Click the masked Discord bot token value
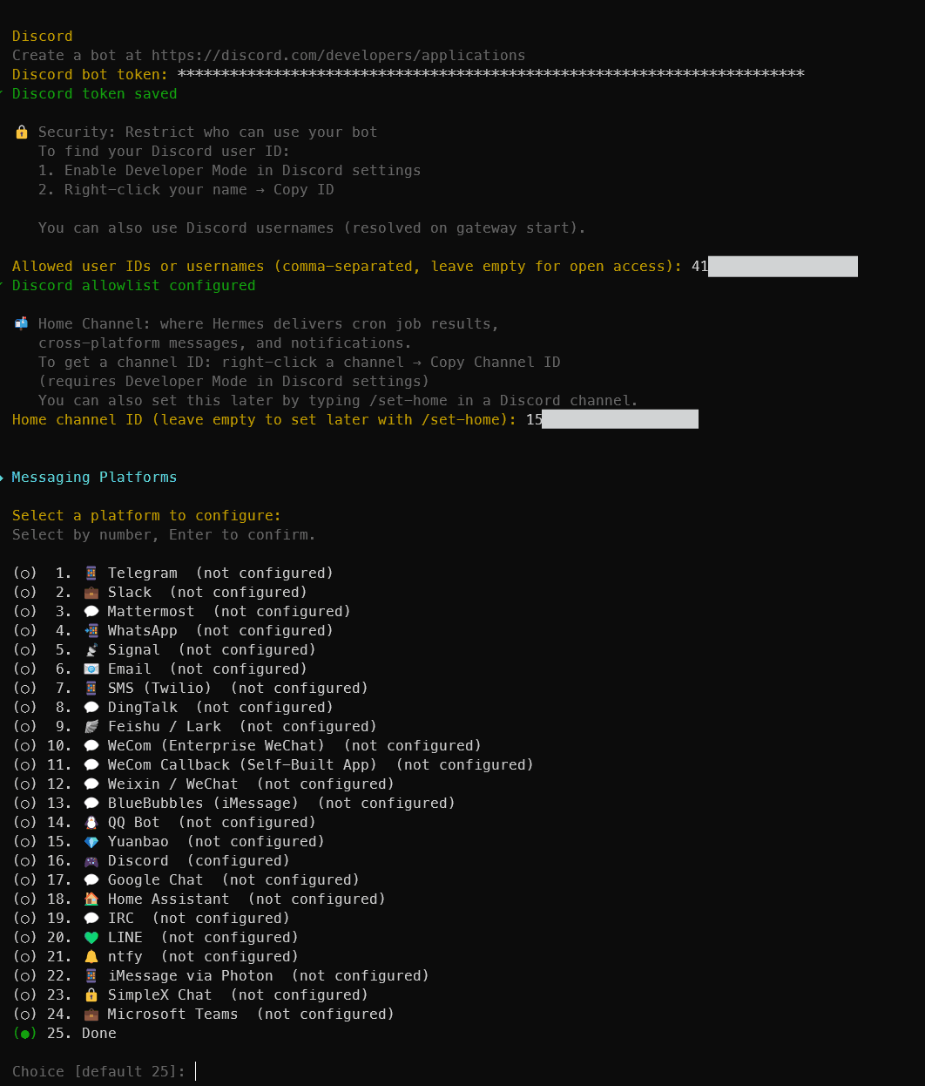925x1086 pixels. point(490,75)
